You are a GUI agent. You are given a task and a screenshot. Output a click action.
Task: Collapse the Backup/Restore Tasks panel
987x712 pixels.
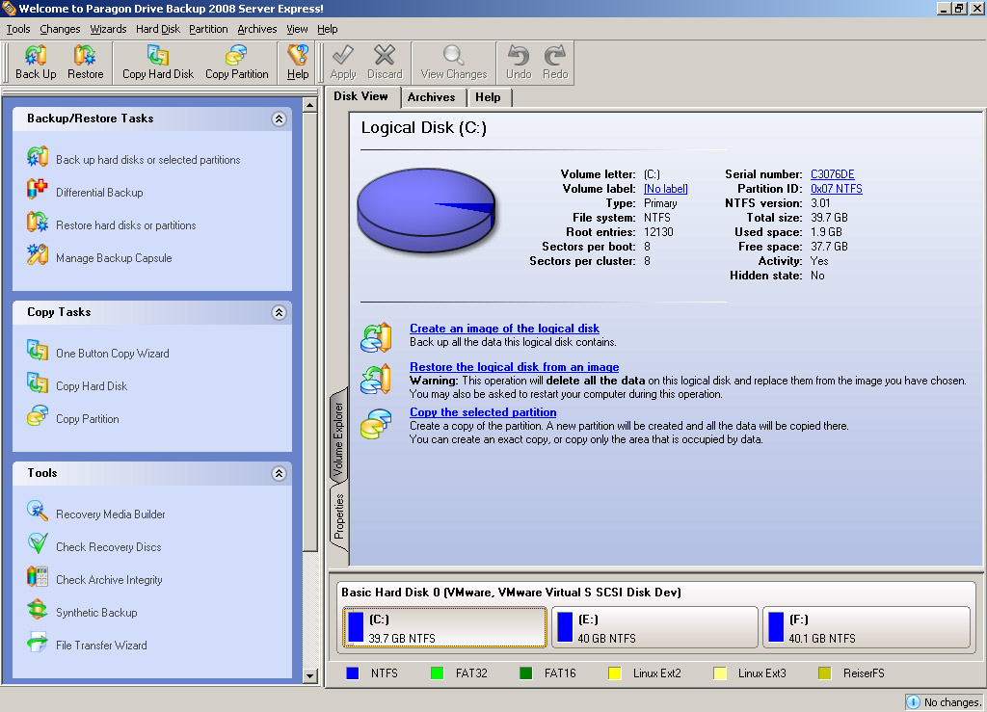(279, 119)
